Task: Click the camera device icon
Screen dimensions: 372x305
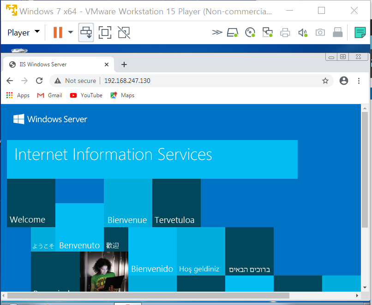Action: point(320,32)
